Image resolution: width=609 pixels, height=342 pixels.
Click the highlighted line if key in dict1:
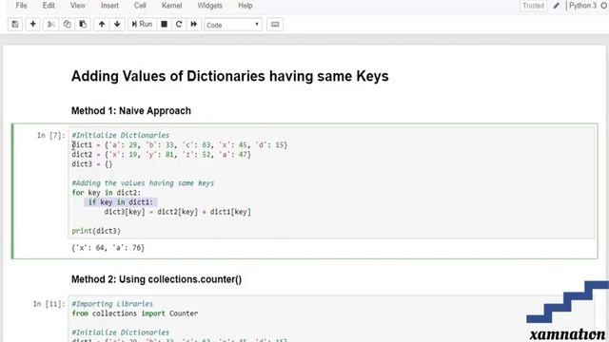[x=121, y=202]
